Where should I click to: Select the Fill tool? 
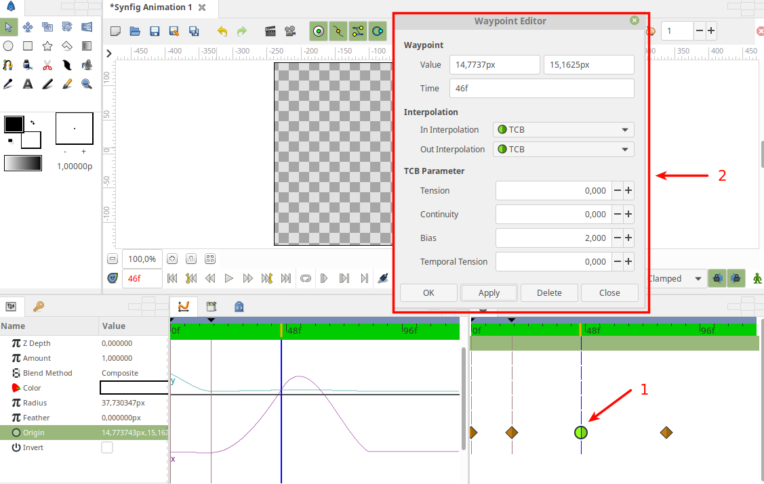pos(27,65)
